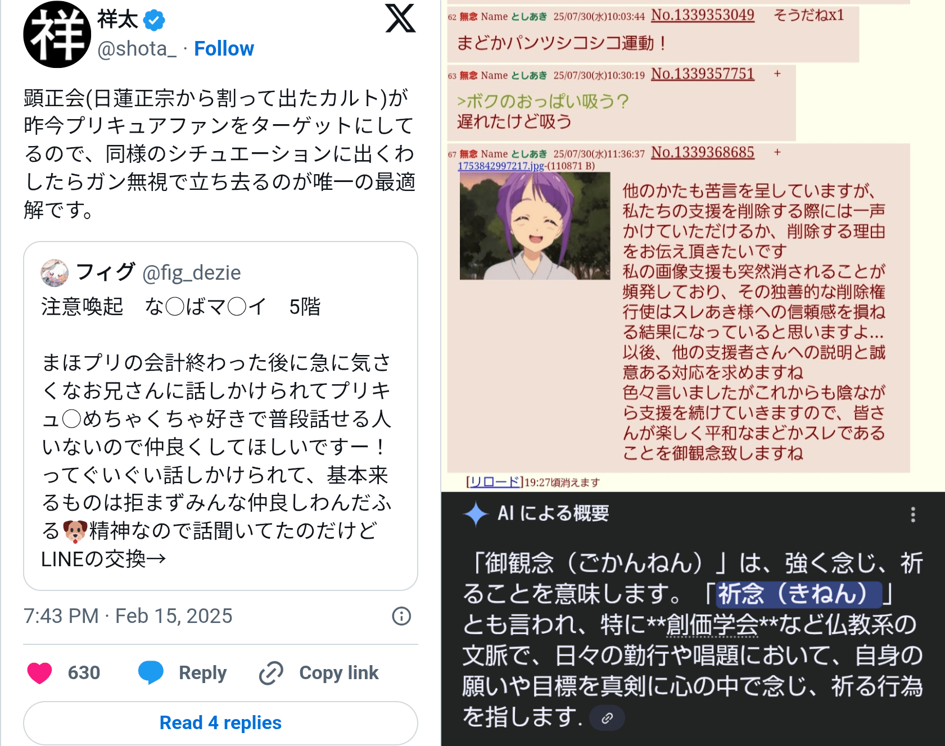Click the リロード reload link
This screenshot has height=746, width=945.
tap(494, 482)
